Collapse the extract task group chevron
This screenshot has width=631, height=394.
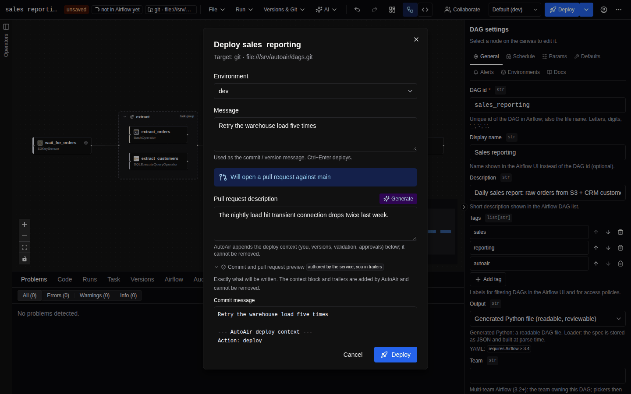[x=125, y=117]
